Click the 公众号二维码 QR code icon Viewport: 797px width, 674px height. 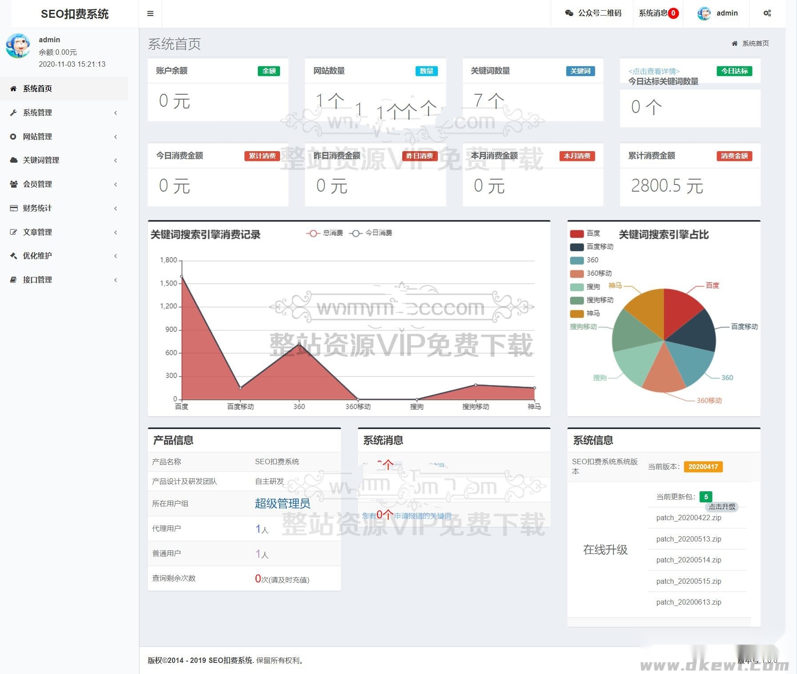pos(570,13)
